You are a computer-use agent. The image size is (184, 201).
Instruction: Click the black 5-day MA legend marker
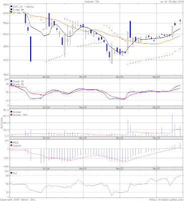click(12, 10)
